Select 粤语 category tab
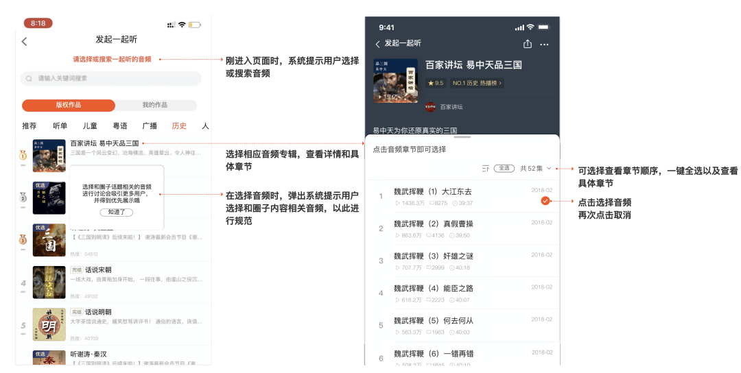741x373 pixels. [x=120, y=125]
